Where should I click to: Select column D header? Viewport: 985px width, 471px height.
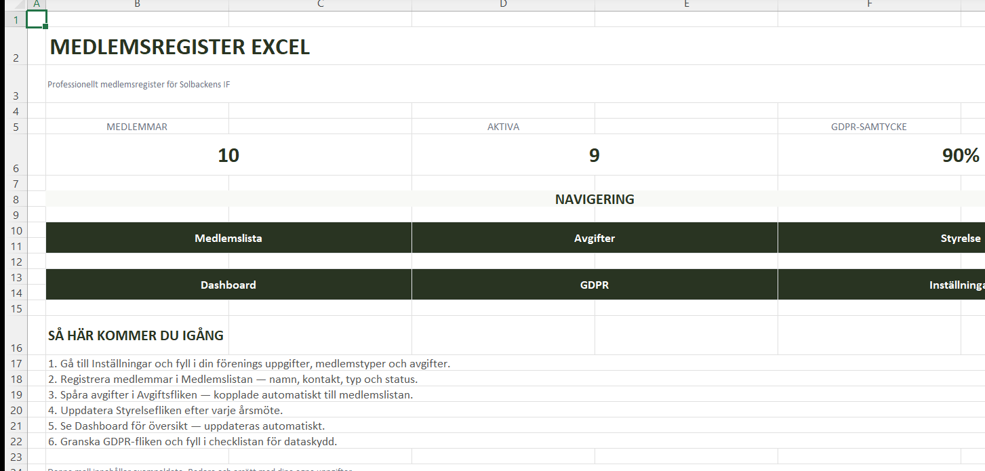click(x=503, y=5)
